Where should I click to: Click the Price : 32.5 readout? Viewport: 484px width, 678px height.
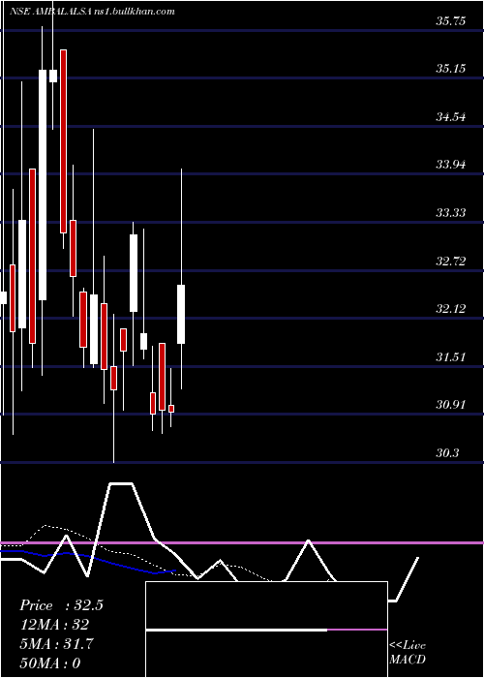[x=61, y=605]
